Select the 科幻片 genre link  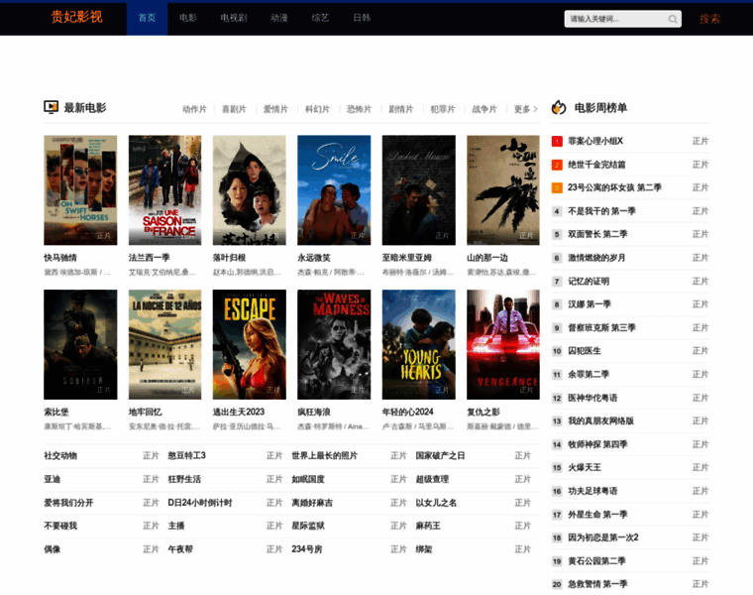(x=317, y=109)
